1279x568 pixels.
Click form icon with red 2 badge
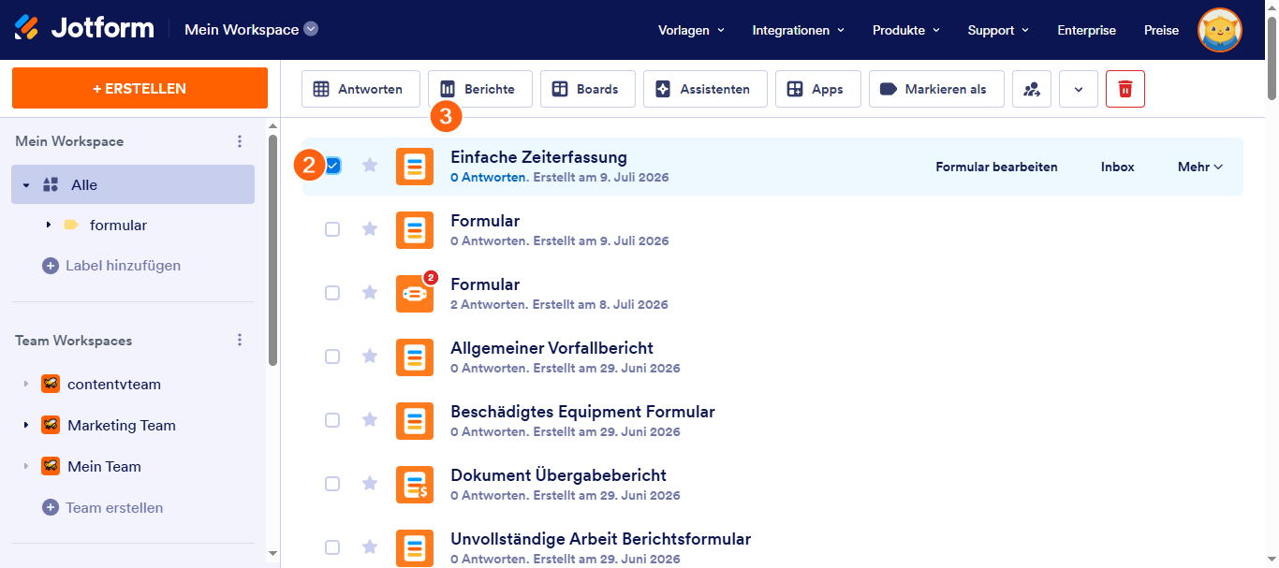click(415, 294)
